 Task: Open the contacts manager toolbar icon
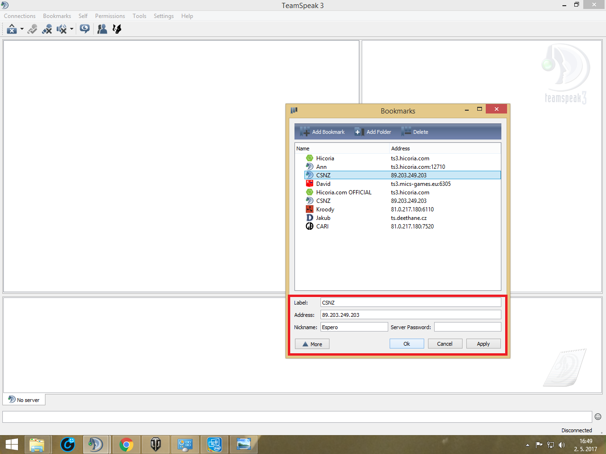102,29
